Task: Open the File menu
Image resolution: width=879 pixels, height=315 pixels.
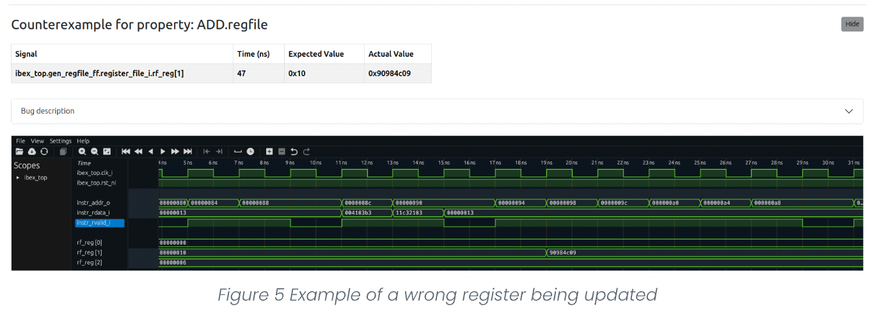Action: coord(20,141)
